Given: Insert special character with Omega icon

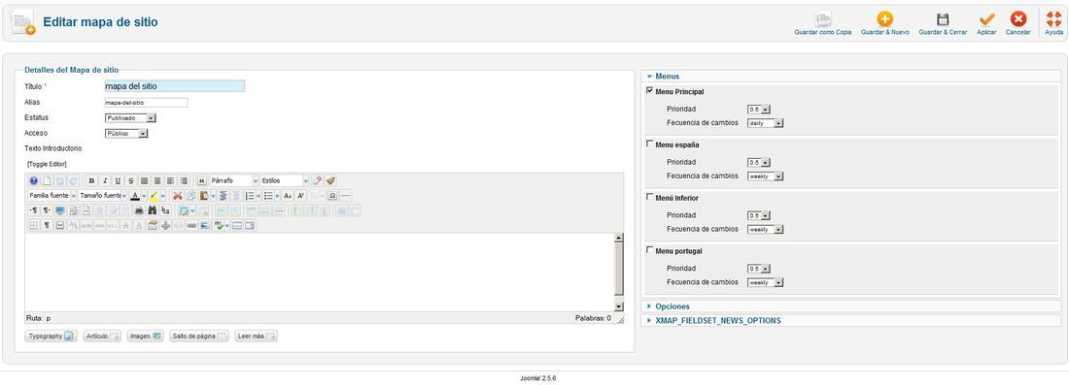Looking at the screenshot, I should coord(332,195).
